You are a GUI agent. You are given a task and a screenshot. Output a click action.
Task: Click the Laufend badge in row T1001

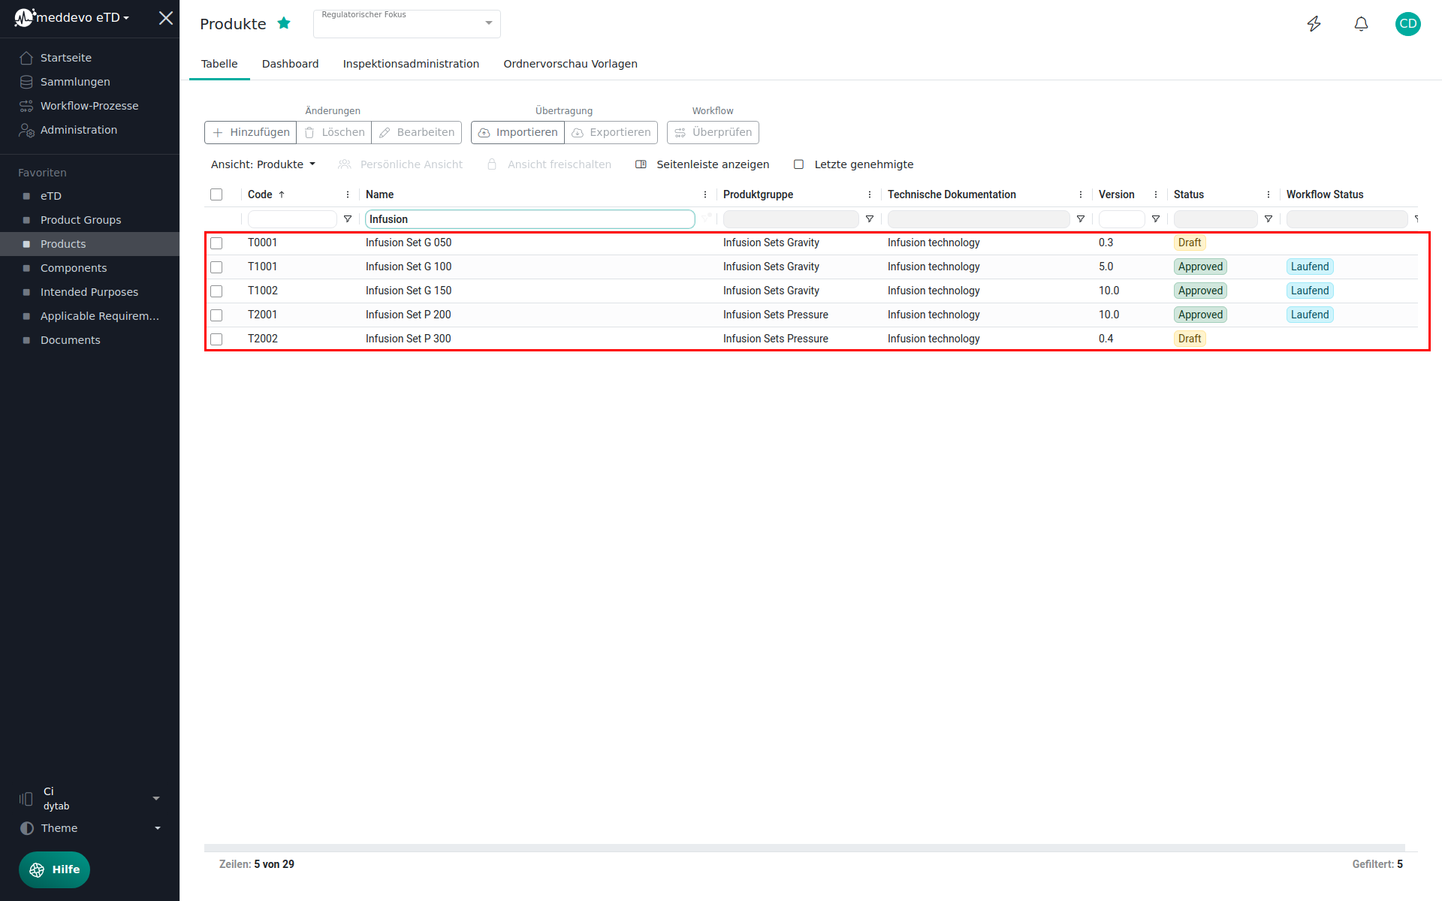pos(1310,267)
